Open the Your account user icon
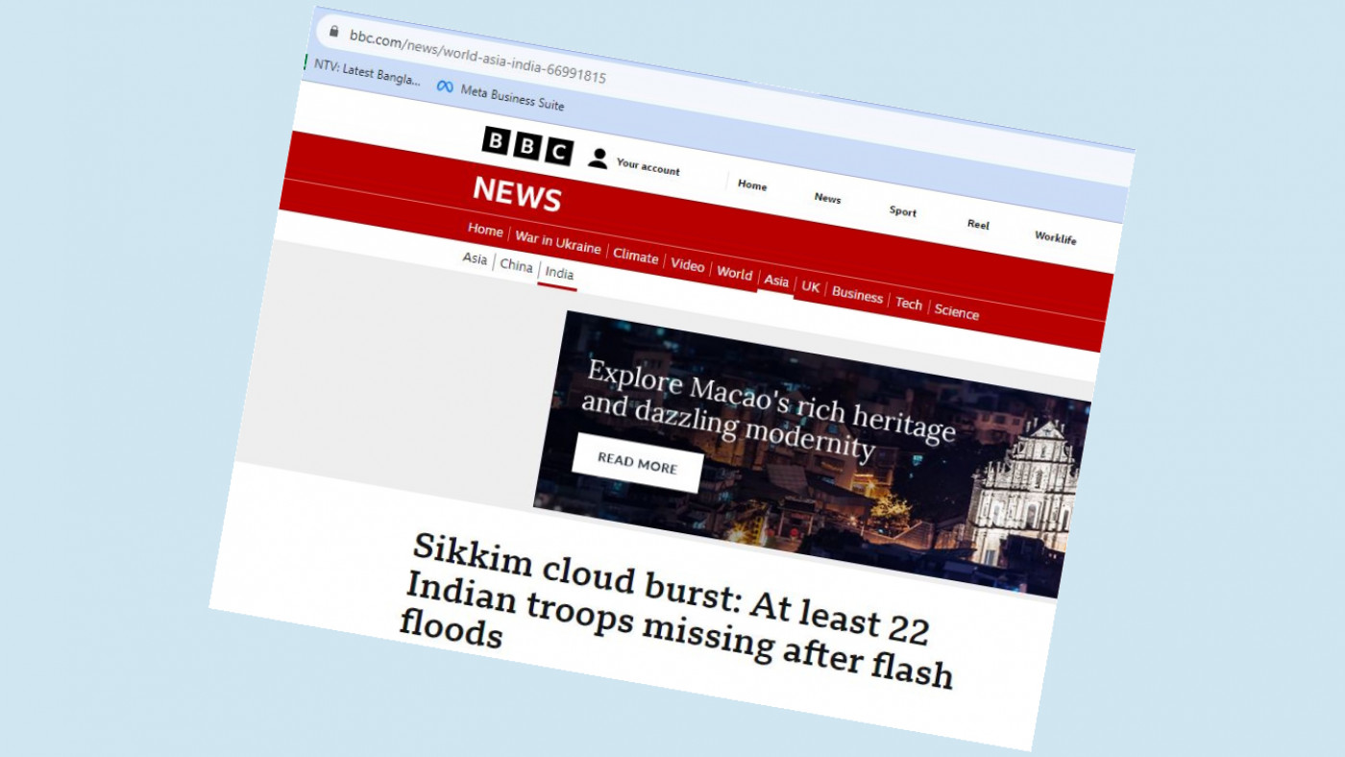 pyautogui.click(x=598, y=159)
